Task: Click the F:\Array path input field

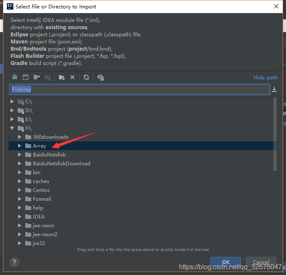Action: [139, 89]
